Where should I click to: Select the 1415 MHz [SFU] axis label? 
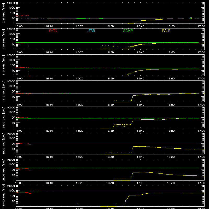click(4, 91)
